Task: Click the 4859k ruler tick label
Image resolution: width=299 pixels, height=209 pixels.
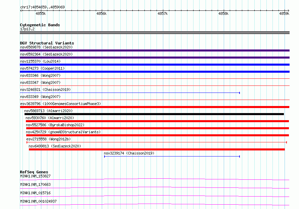Action: 284,13
